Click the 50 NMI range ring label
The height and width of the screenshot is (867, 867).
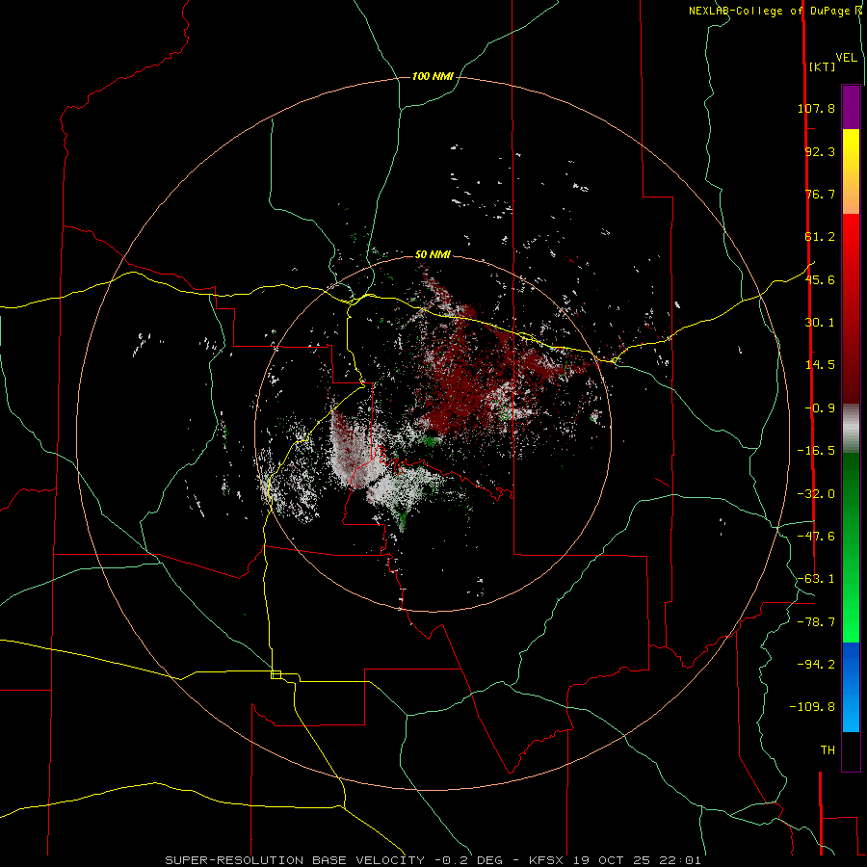[433, 254]
